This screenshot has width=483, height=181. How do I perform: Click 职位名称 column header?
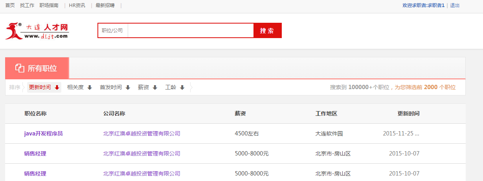click(35, 113)
